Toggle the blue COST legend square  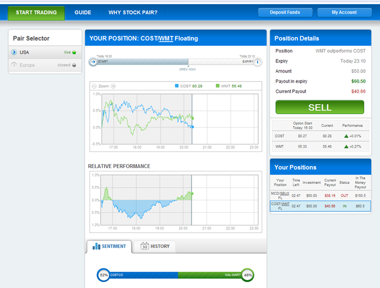177,86
